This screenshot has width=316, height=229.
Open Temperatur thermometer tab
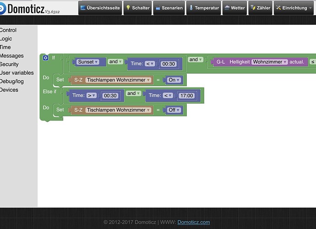coord(203,8)
